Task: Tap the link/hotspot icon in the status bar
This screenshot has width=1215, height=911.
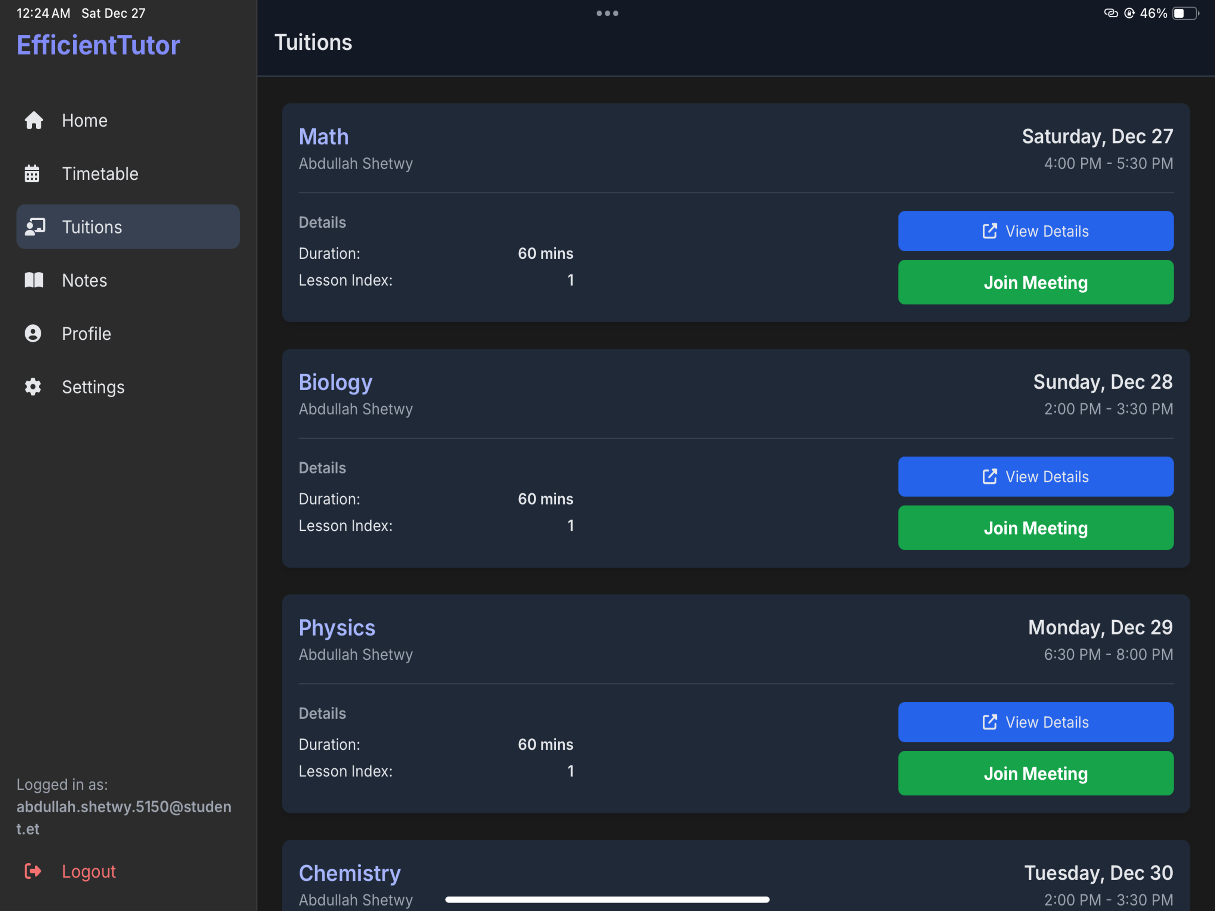Action: tap(1111, 13)
